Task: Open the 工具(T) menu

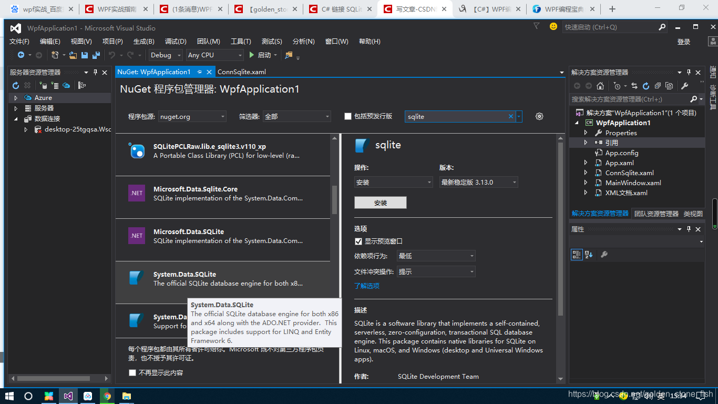Action: tap(241, 42)
